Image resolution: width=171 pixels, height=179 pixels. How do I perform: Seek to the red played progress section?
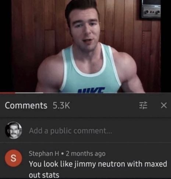(7, 93)
